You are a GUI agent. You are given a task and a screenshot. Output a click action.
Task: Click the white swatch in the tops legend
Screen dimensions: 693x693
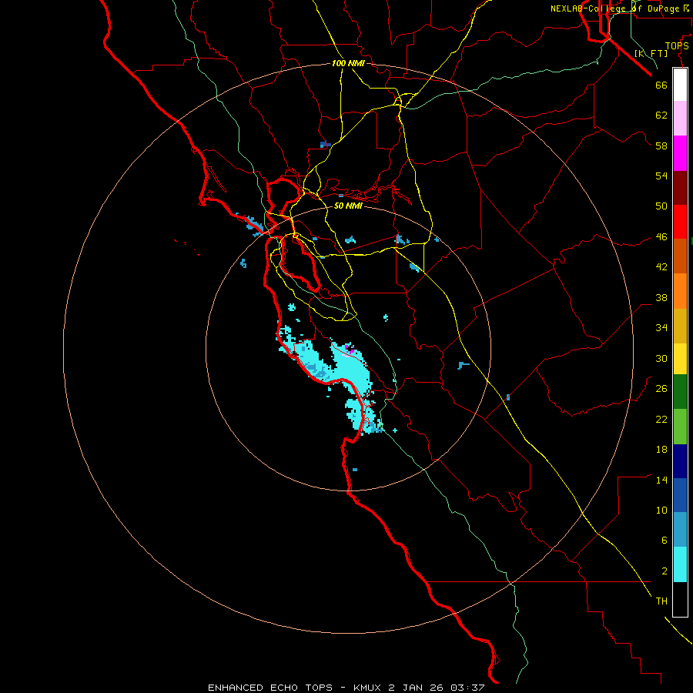click(680, 85)
